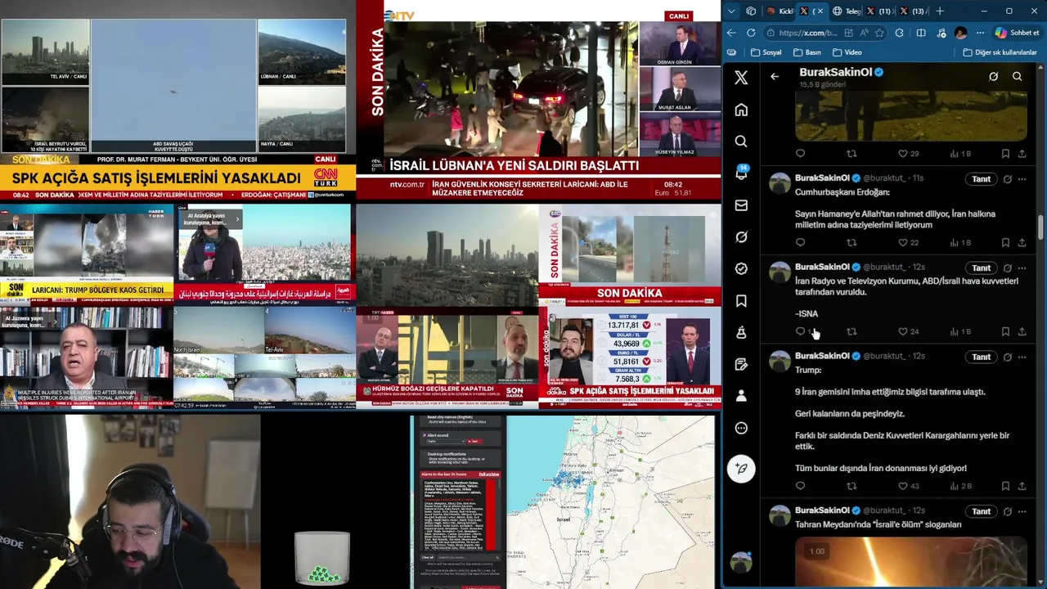Ask Grok about the Erdoğan tweet
Screen dimensions: 1047x589
pos(1008,179)
